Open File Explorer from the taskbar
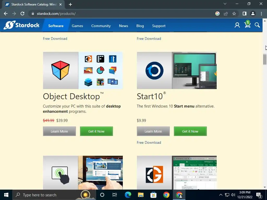Image resolution: width=267 pixels, height=200 pixels. (x=141, y=195)
